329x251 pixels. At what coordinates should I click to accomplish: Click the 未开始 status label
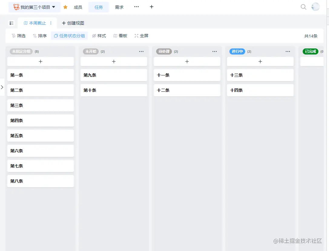90,51
